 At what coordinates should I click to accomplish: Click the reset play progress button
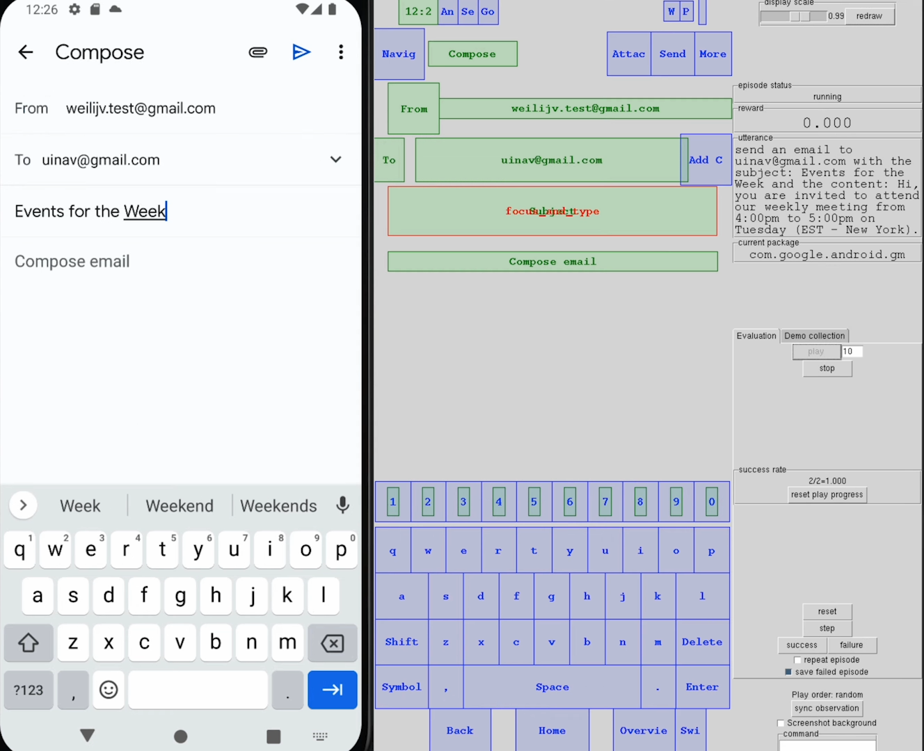[x=827, y=494]
